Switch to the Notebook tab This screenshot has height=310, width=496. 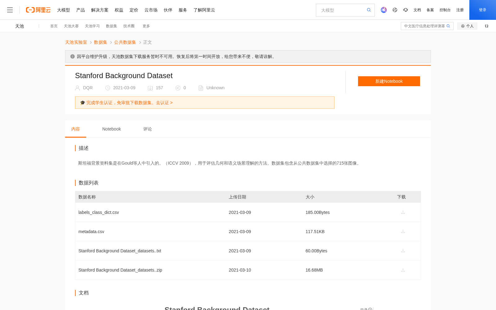pyautogui.click(x=112, y=129)
